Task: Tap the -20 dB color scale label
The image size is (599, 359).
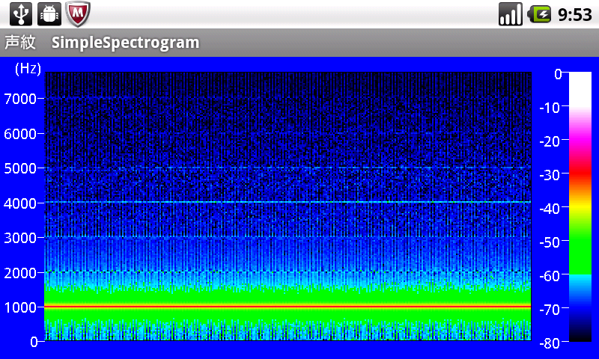Action: pyautogui.click(x=550, y=141)
